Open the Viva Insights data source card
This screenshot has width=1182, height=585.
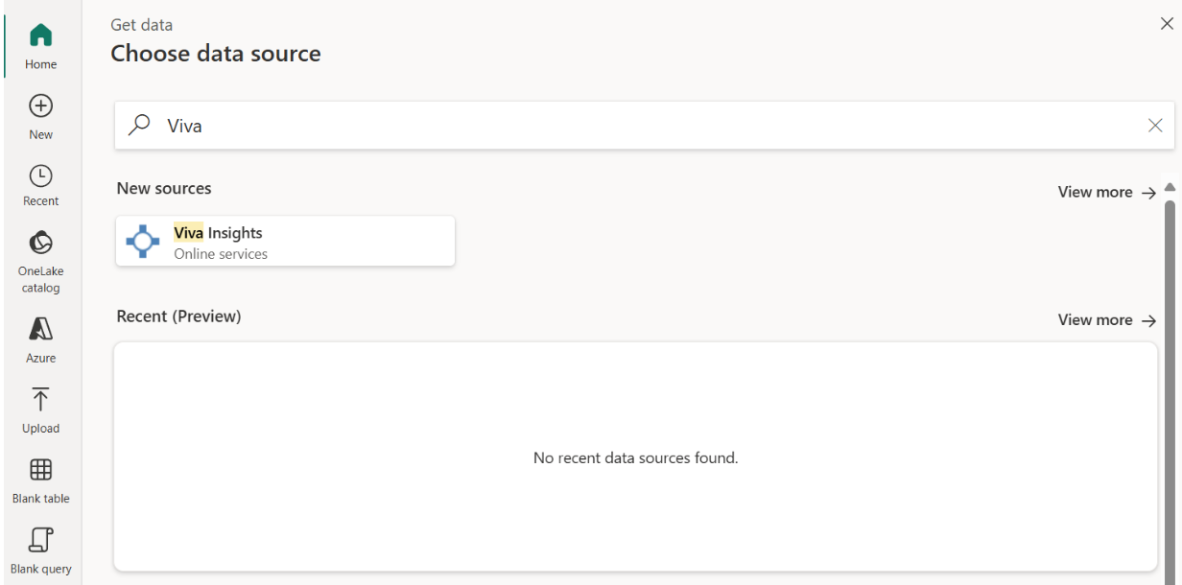285,241
